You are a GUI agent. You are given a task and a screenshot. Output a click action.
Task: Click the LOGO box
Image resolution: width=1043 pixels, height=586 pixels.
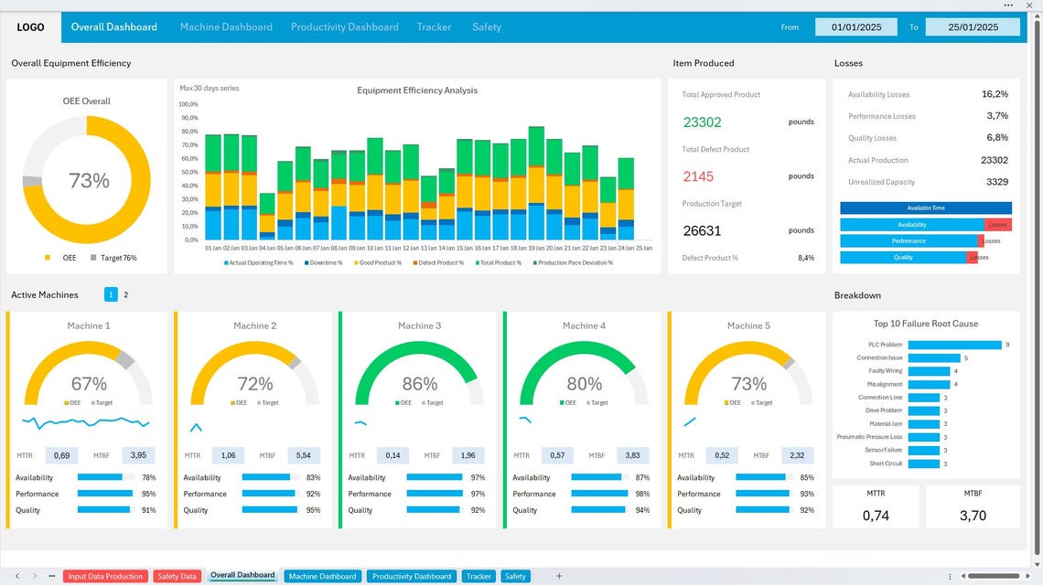(30, 27)
